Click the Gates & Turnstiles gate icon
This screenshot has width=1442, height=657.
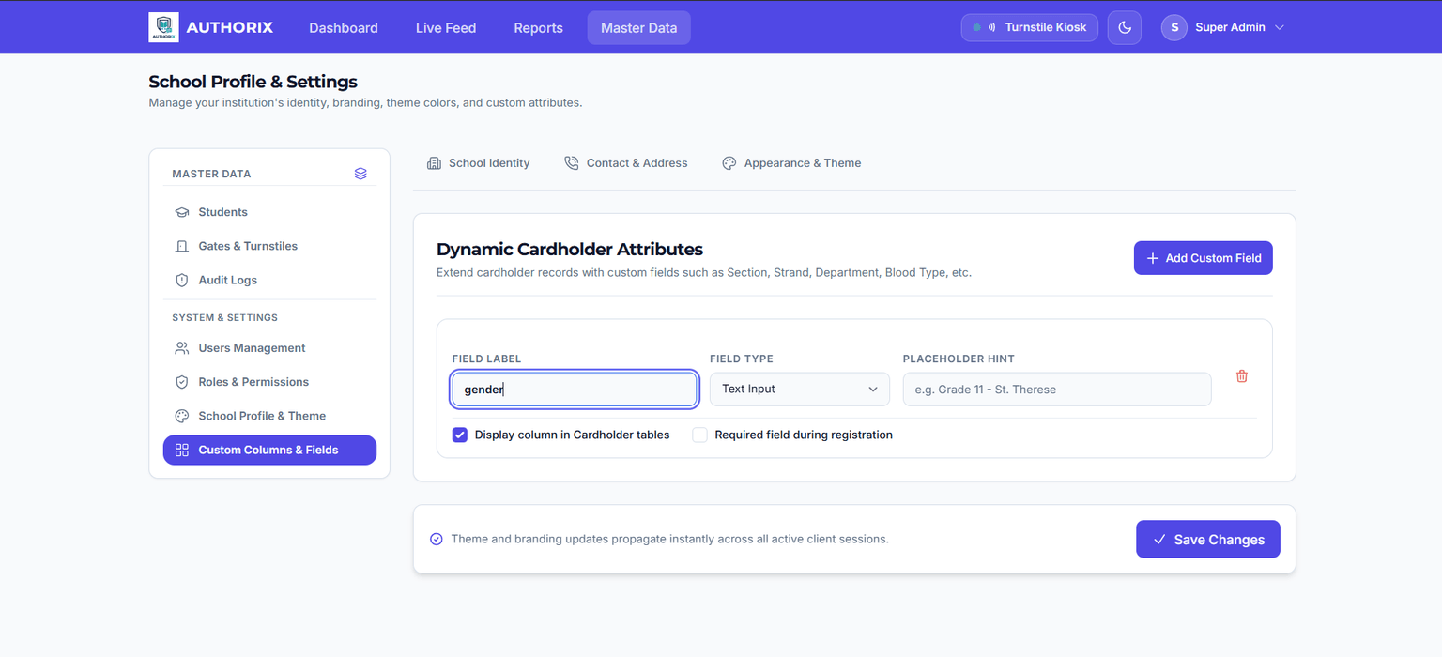point(182,246)
